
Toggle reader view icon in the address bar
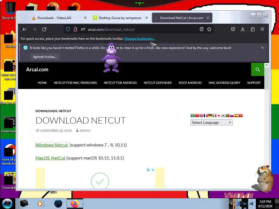point(201,29)
